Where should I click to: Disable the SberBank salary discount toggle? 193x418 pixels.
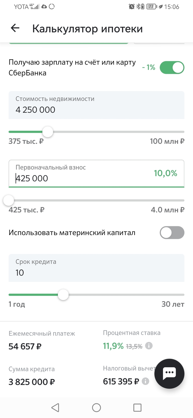coord(172,68)
